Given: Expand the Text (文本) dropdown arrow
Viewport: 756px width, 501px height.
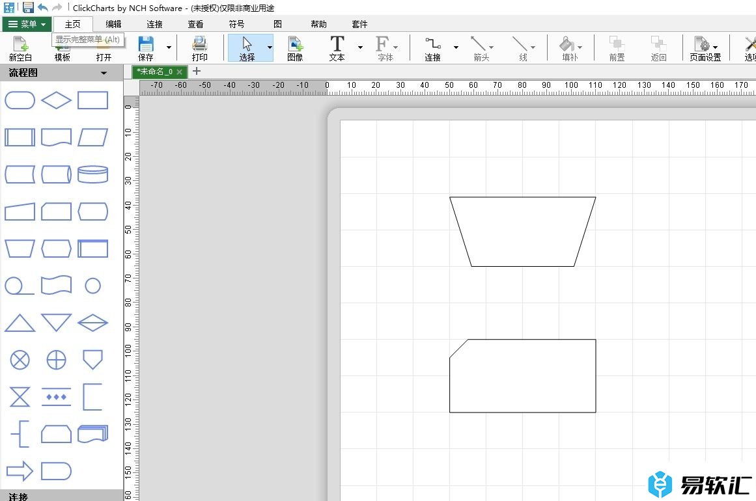Looking at the screenshot, I should pyautogui.click(x=360, y=47).
